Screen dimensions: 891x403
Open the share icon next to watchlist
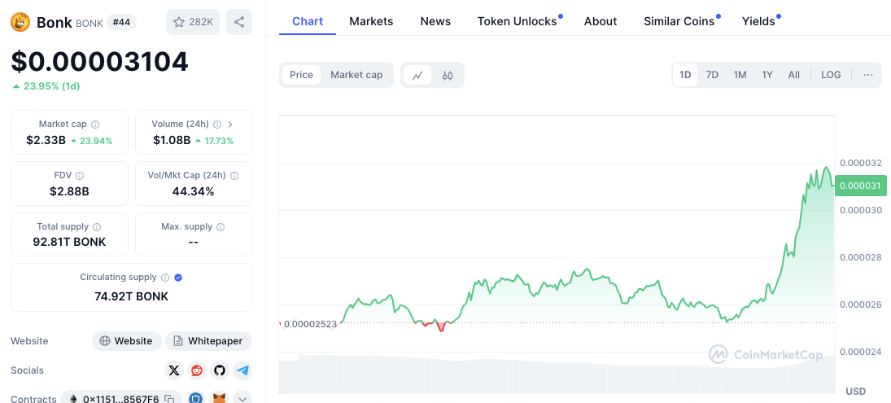pyautogui.click(x=238, y=22)
